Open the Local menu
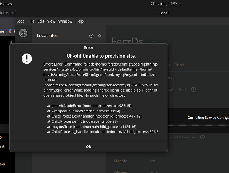The height and width of the screenshot is (173, 229). (x=21, y=21)
